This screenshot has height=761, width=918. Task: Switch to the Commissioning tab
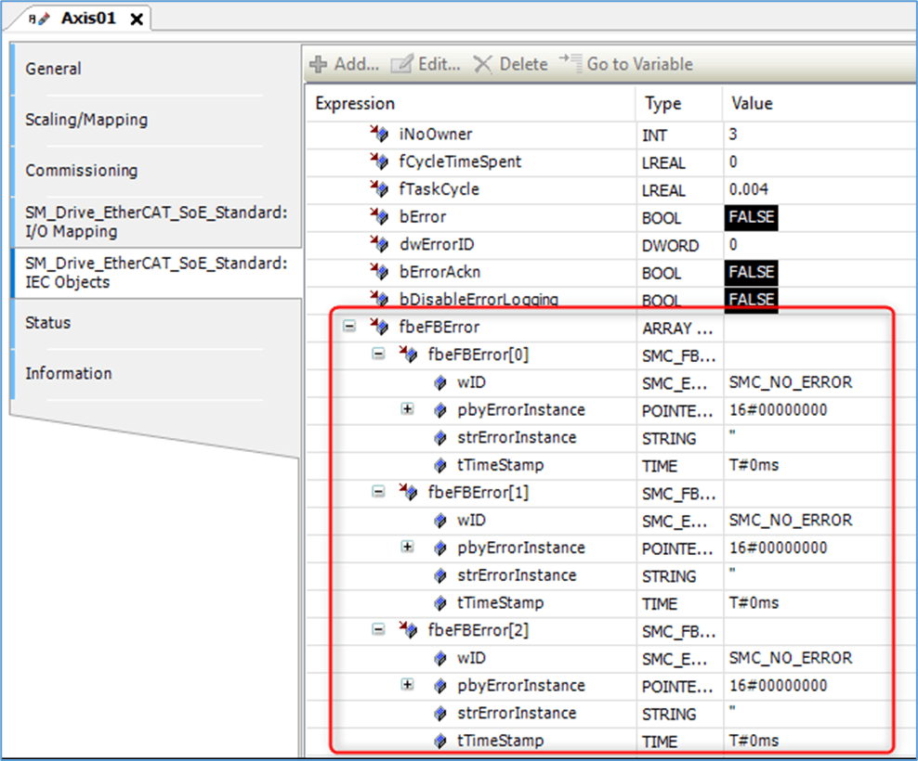click(82, 171)
